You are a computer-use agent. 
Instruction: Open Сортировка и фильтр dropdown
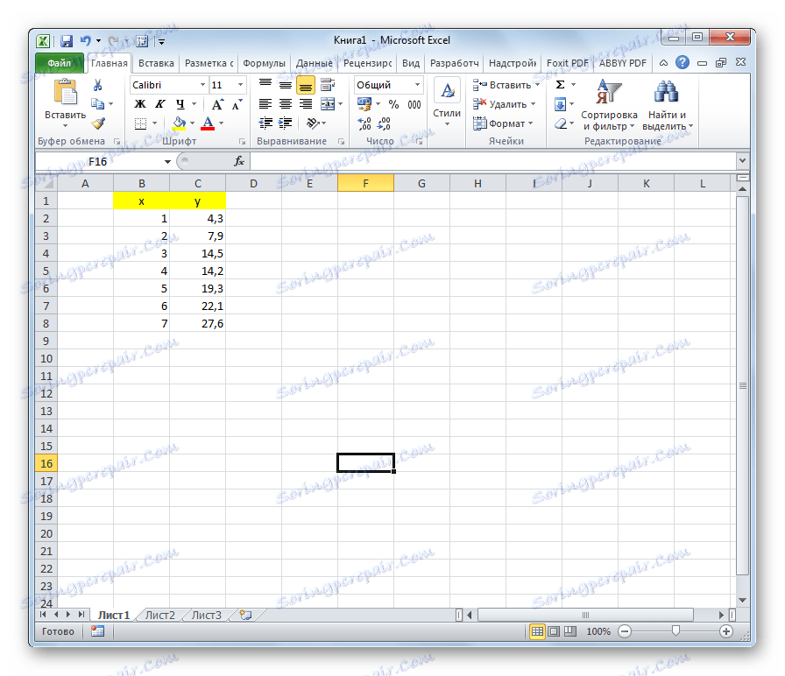click(x=609, y=105)
